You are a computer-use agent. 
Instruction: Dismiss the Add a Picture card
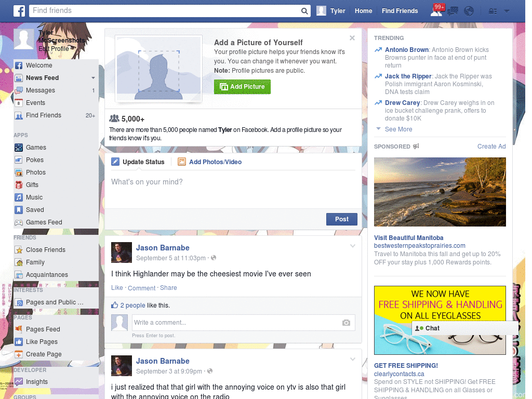[x=352, y=38]
